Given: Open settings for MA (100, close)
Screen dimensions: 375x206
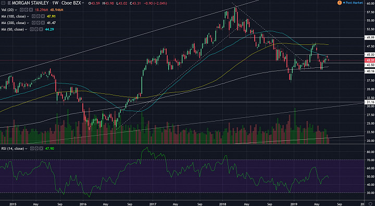Looking at the screenshot, I should (38, 16).
